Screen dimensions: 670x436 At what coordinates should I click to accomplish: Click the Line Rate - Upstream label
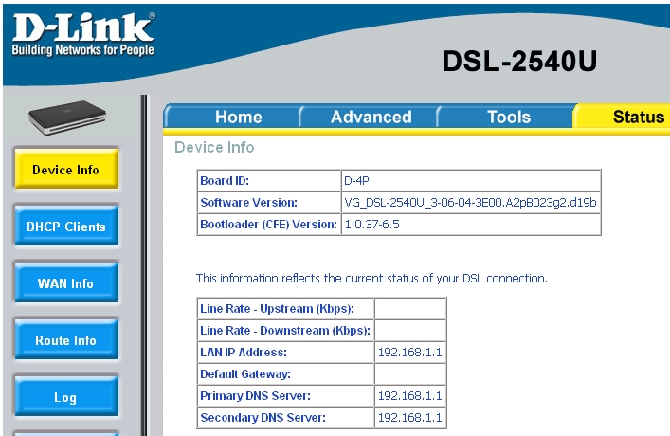tap(277, 309)
